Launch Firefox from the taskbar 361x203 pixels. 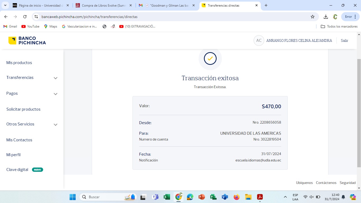point(236,197)
